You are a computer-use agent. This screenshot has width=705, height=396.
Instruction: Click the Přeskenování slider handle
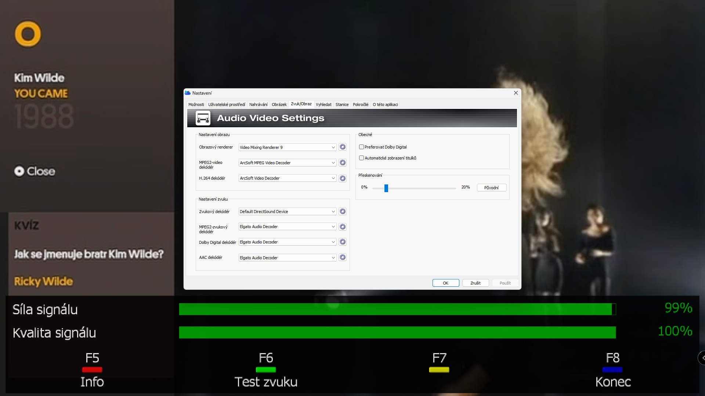386,188
